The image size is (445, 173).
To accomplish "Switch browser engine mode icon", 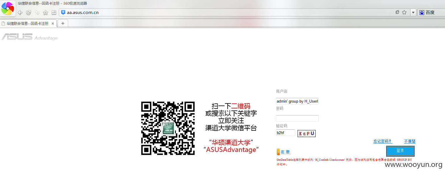I will pos(397,12).
